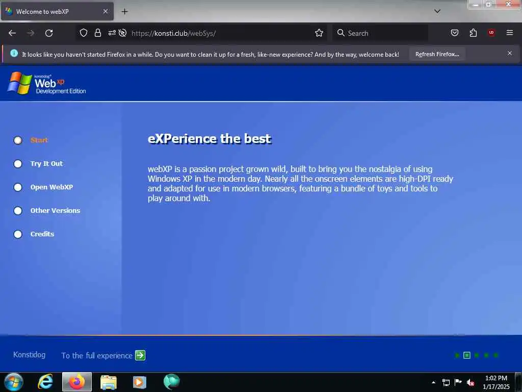Click the autoplay blocked icon
Image resolution: width=522 pixels, height=392 pixels.
[122, 33]
